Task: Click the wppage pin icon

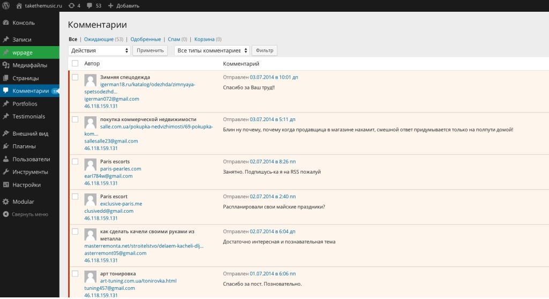Action: tap(6, 53)
